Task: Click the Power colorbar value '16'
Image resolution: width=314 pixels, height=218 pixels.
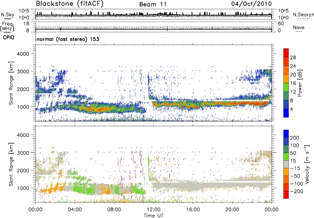Action: pos(293,83)
